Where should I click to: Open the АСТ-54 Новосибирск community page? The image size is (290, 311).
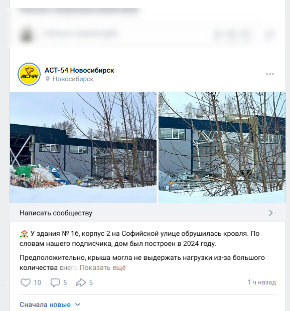coord(79,70)
